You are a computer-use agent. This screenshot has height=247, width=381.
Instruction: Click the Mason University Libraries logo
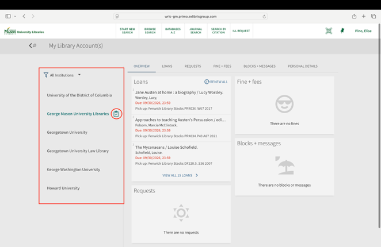pos(24,31)
